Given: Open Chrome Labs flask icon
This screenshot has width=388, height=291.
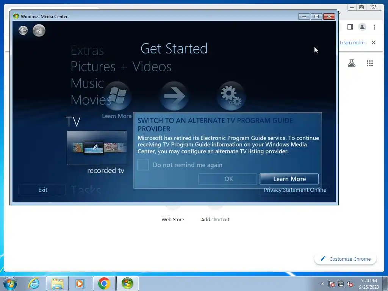Looking at the screenshot, I should coord(352,63).
